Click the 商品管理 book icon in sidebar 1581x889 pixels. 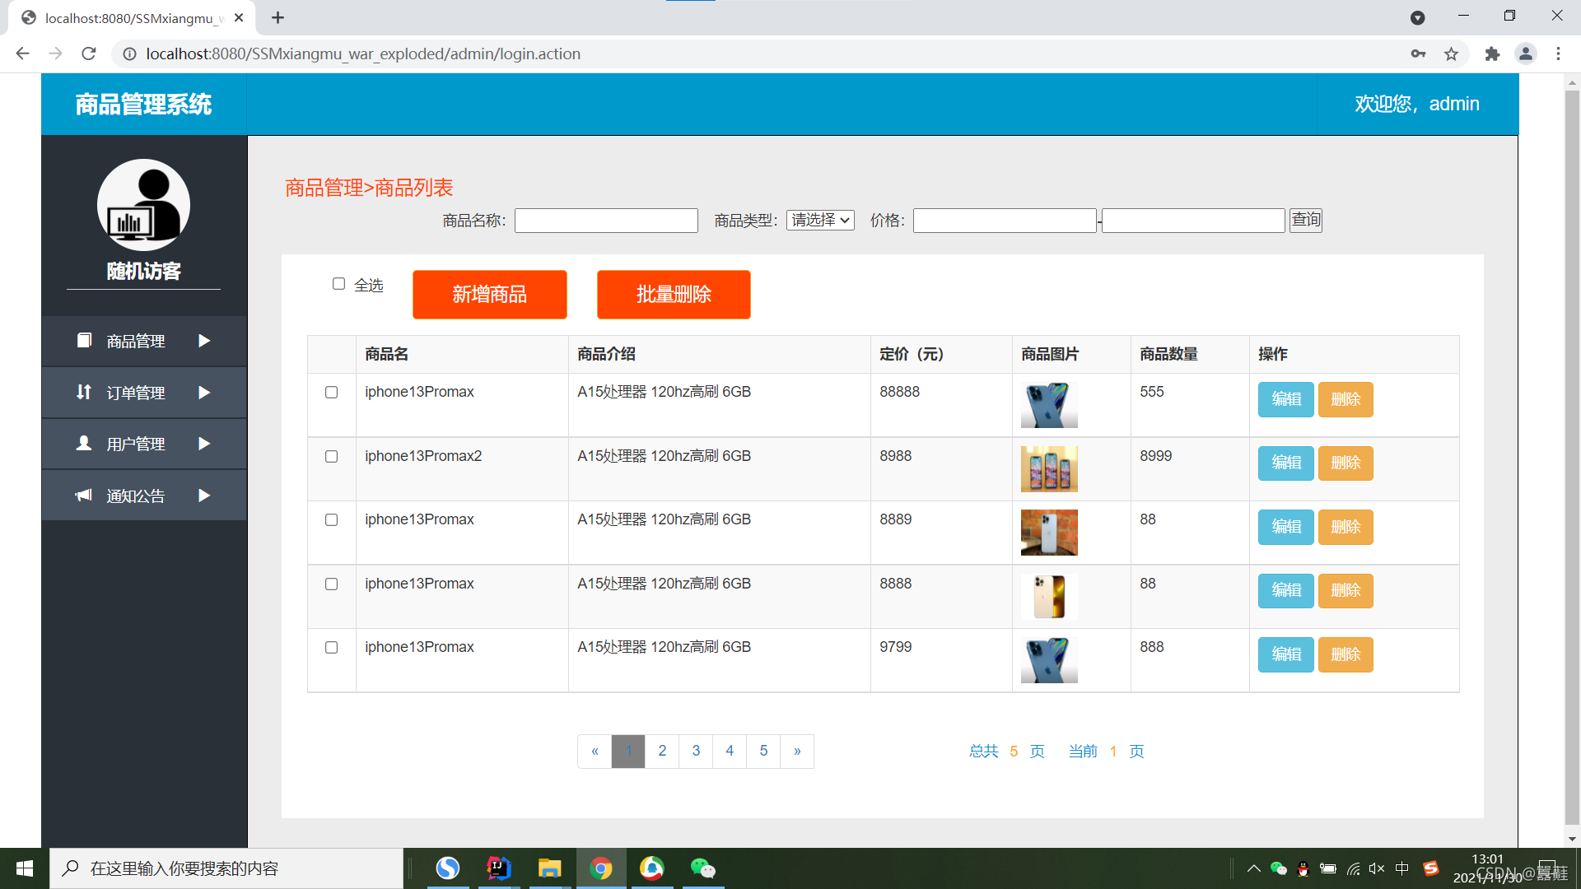pyautogui.click(x=84, y=340)
